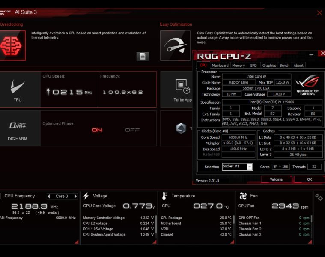Click the Fan monitor icon

(243, 196)
